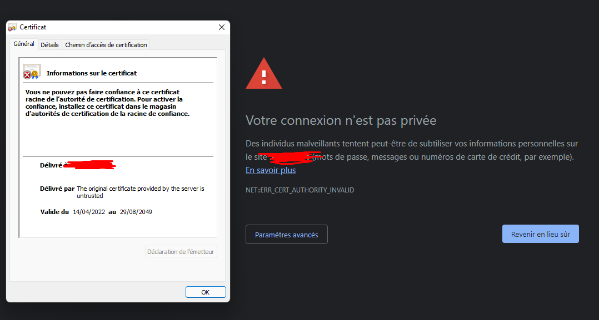Click the Déclaration de l'émetteur button
The width and height of the screenshot is (599, 320).
pyautogui.click(x=181, y=252)
